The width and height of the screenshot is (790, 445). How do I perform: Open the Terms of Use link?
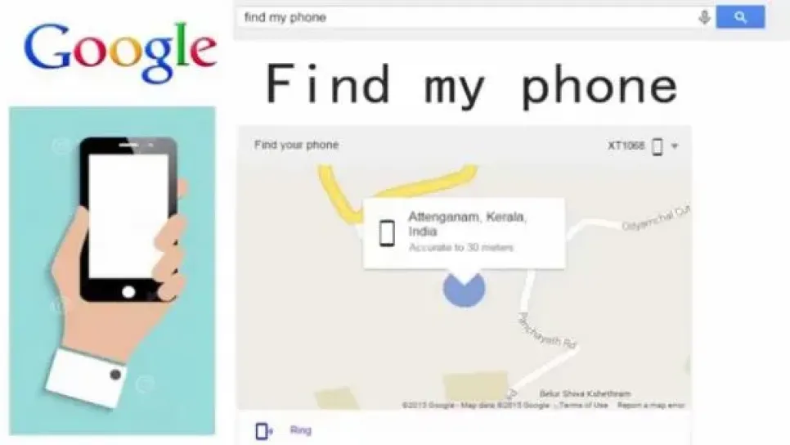click(583, 405)
